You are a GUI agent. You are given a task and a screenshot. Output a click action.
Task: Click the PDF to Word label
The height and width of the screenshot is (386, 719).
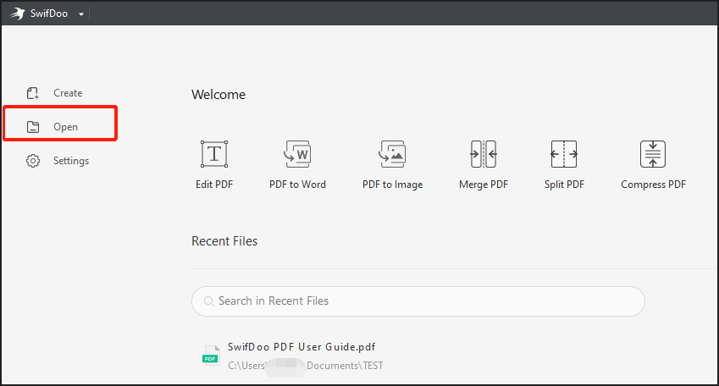point(297,185)
